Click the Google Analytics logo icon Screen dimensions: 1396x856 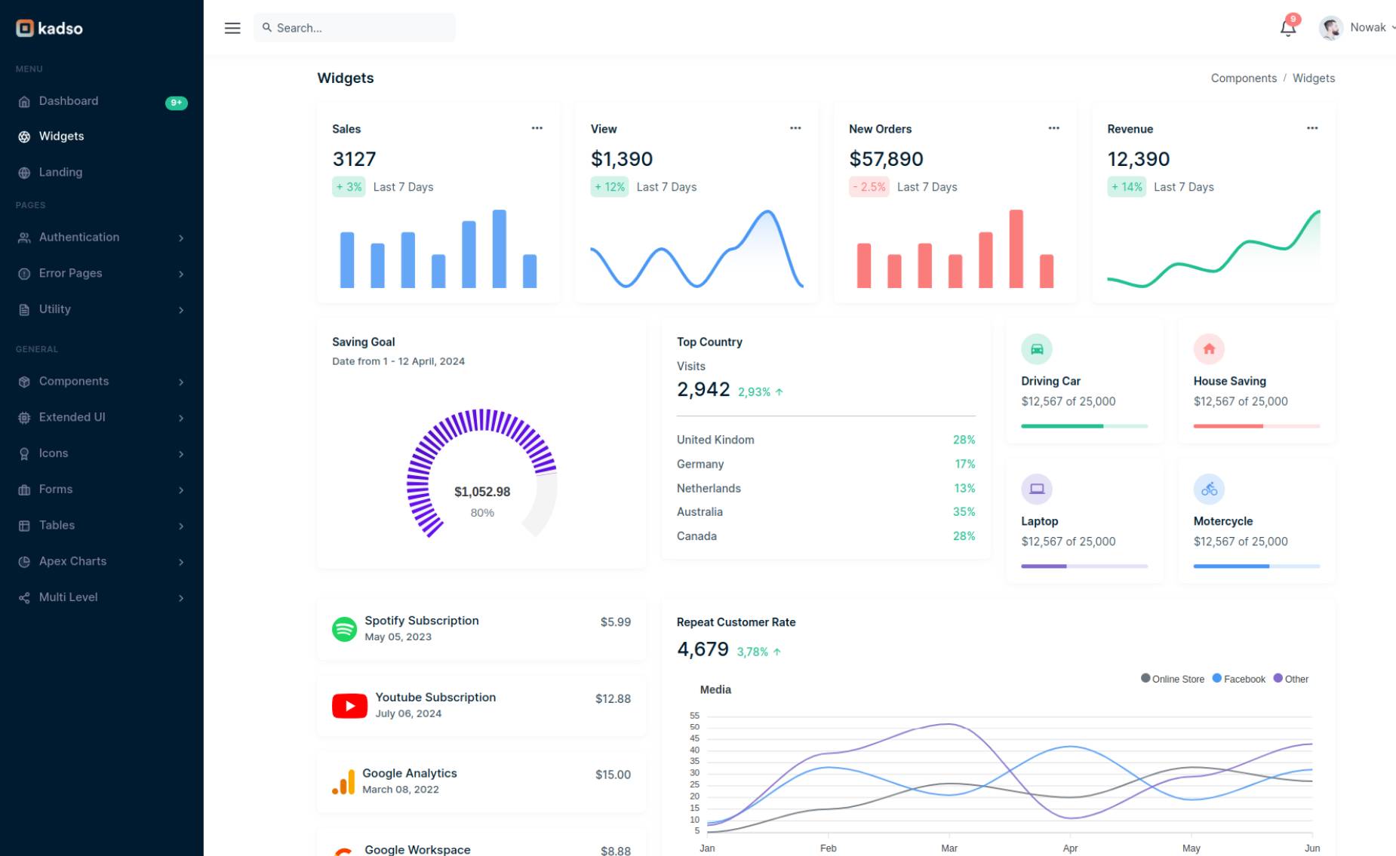coord(343,782)
